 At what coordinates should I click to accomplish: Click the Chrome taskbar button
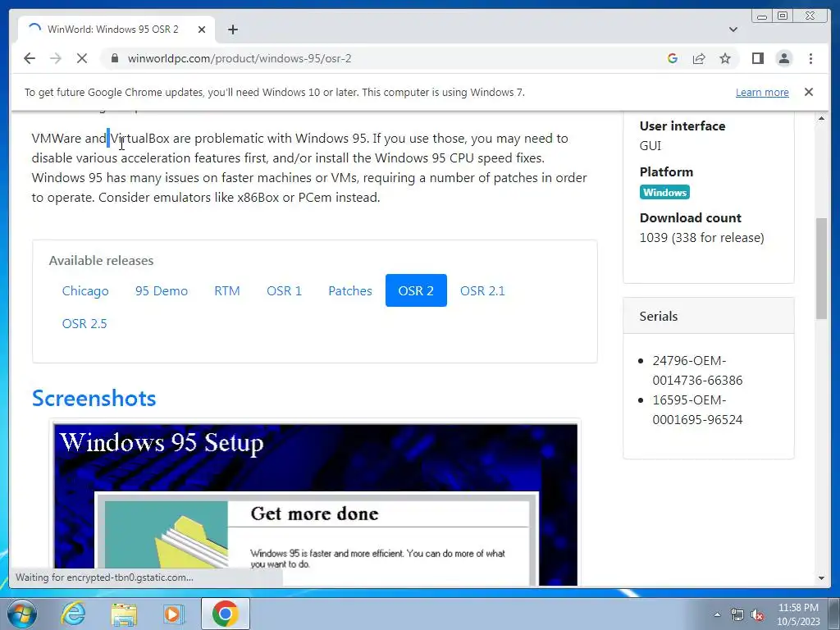pyautogui.click(x=225, y=614)
